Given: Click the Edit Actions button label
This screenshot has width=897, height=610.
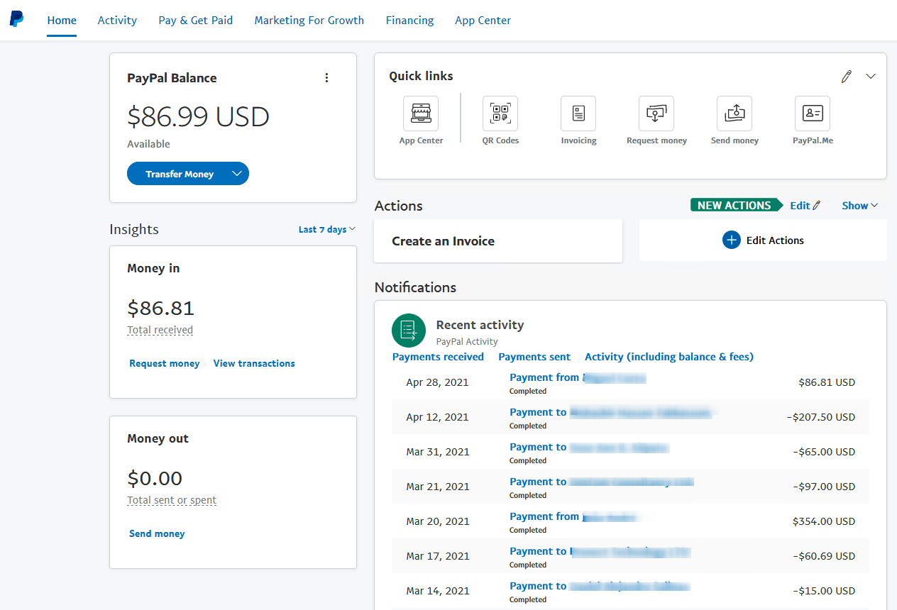Looking at the screenshot, I should pos(775,240).
